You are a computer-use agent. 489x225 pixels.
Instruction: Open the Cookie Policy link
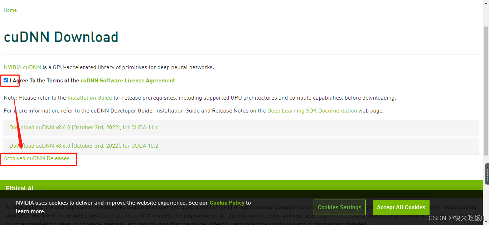pyautogui.click(x=227, y=203)
